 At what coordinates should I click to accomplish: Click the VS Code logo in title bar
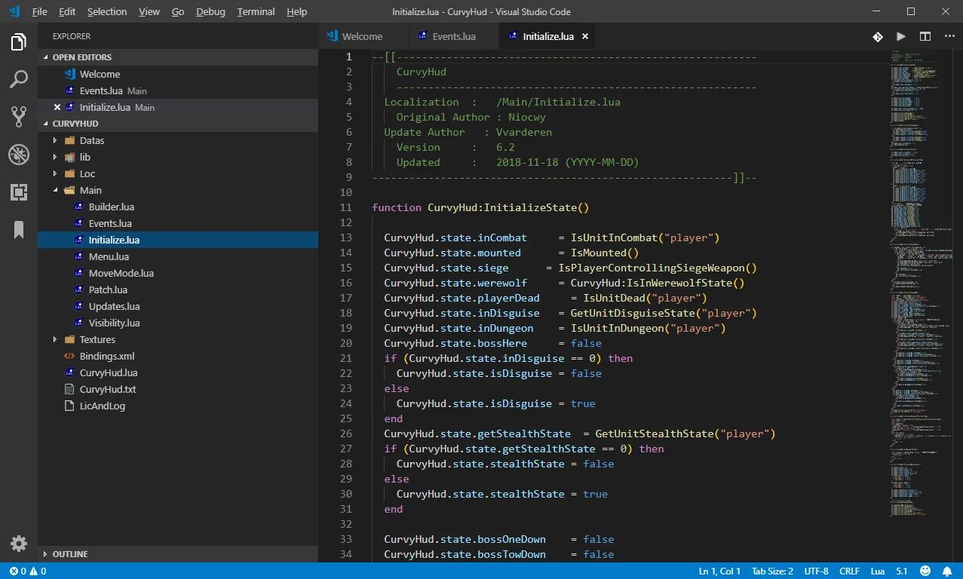14,11
